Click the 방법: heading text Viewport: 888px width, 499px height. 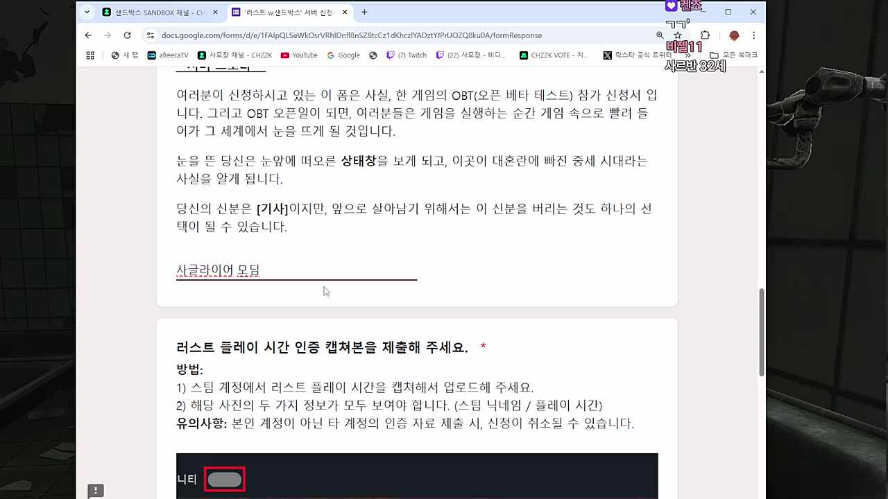[x=189, y=369]
